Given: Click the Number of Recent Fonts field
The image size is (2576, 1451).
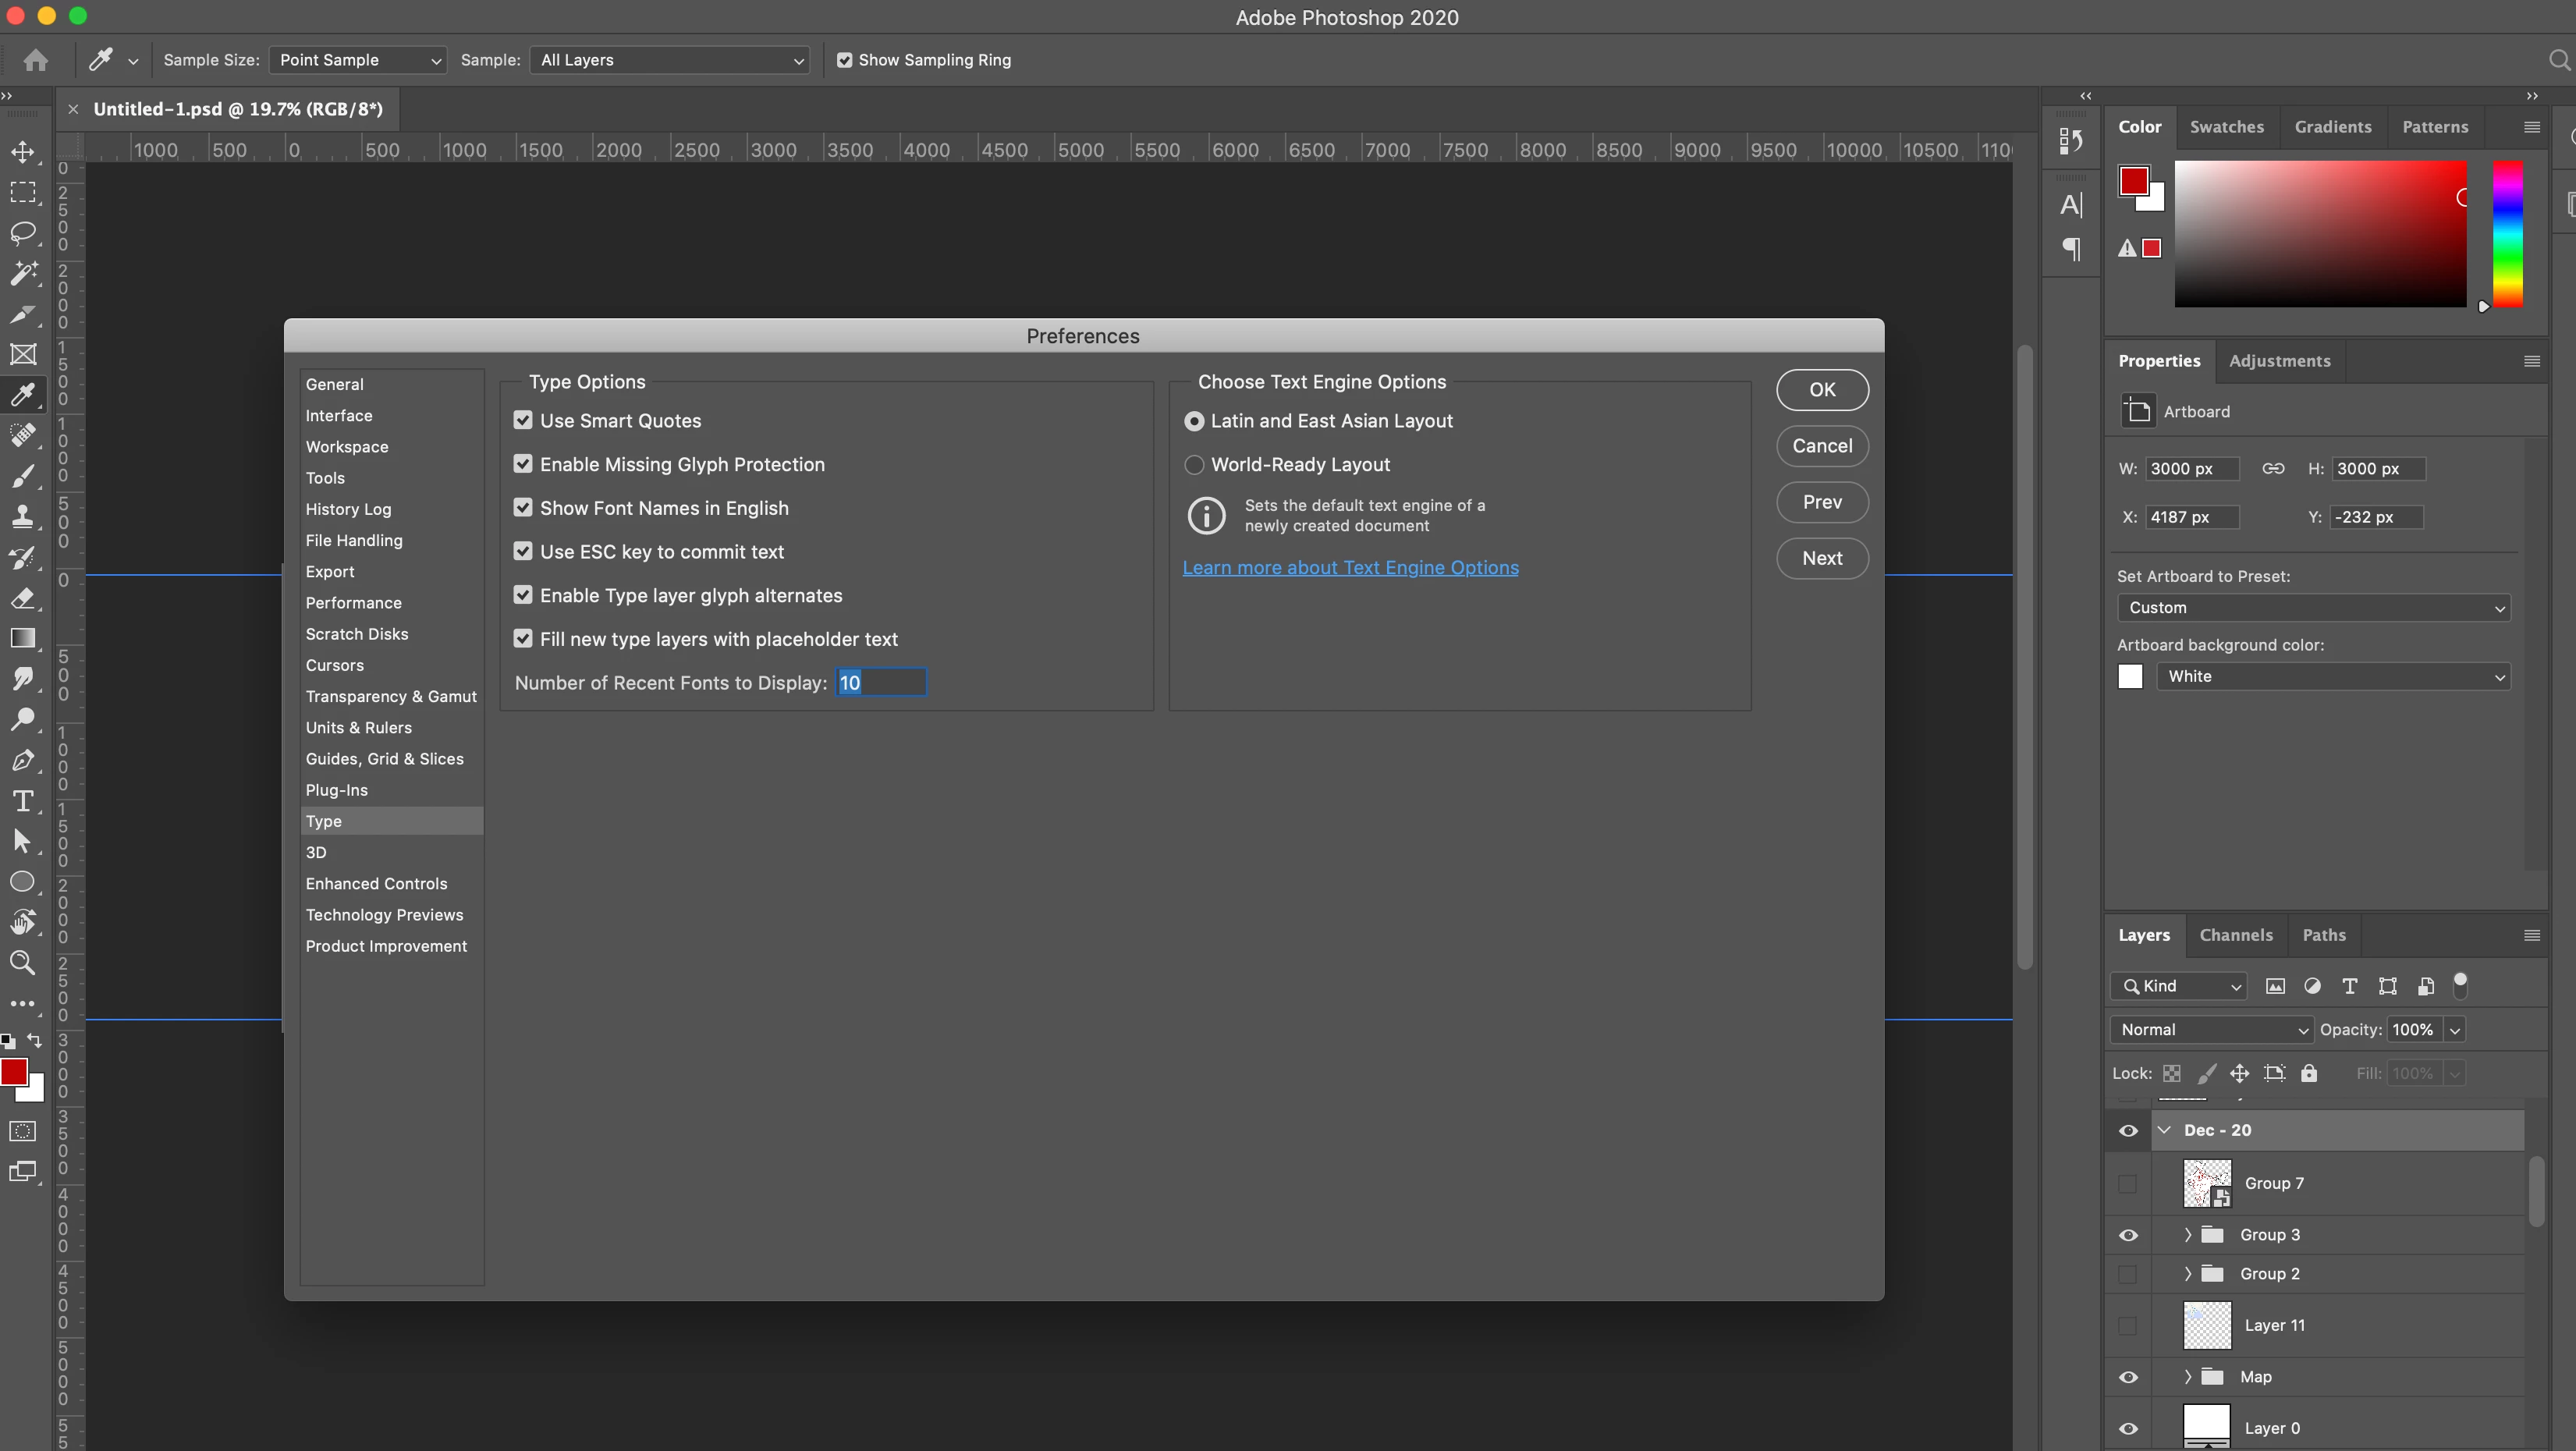Looking at the screenshot, I should (x=881, y=683).
